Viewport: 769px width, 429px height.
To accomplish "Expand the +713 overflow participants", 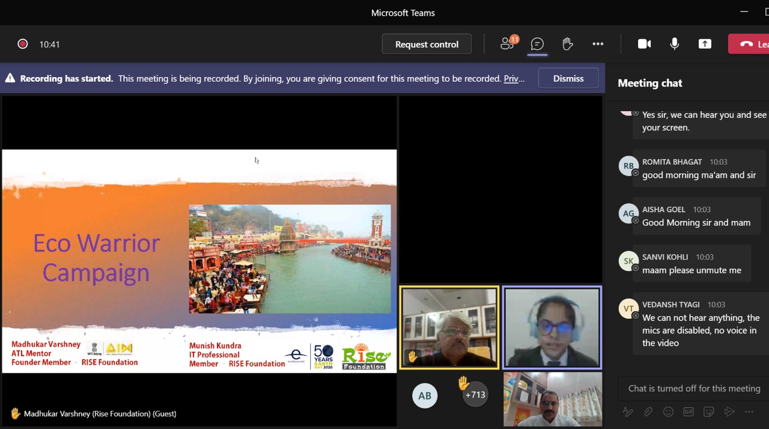I will 475,395.
